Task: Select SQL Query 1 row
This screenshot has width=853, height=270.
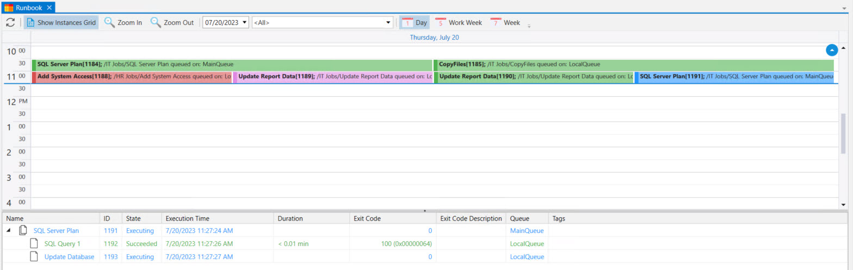Action: click(x=424, y=244)
